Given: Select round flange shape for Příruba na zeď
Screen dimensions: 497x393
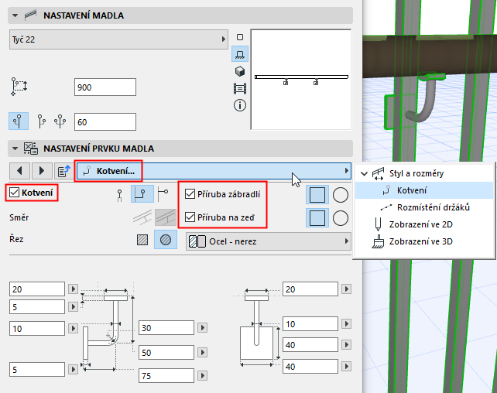Looking at the screenshot, I should pyautogui.click(x=341, y=218).
